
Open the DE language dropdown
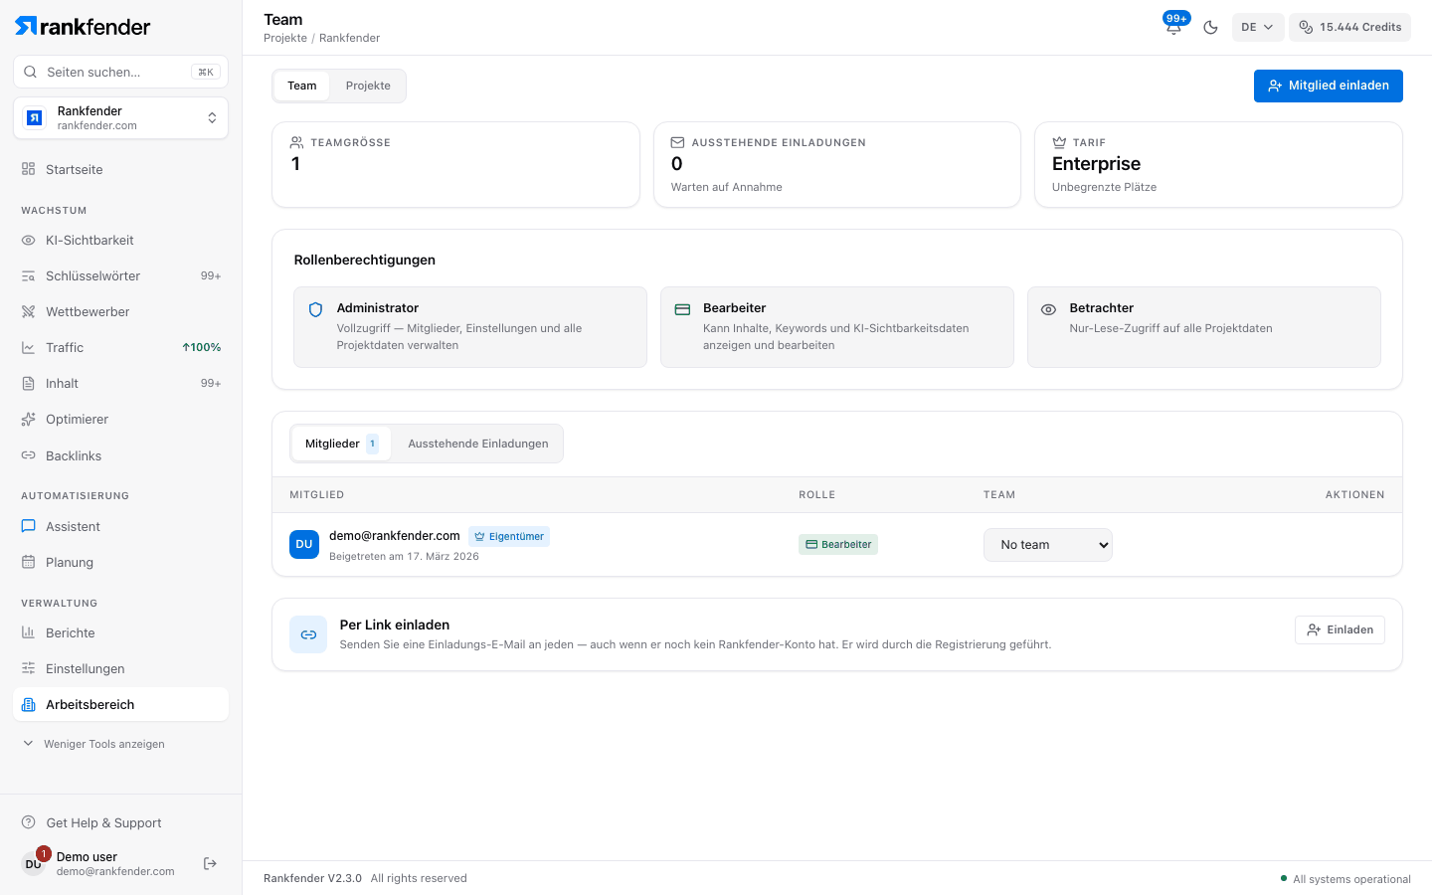(x=1258, y=27)
